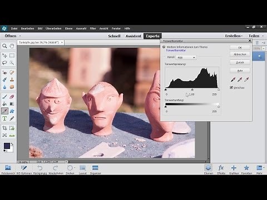The height and width of the screenshot is (200, 267).
Task: Open the Datei menu
Action: 14,28
